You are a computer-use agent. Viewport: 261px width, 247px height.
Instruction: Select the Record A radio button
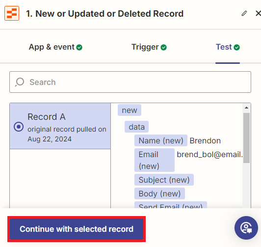pos(19,127)
